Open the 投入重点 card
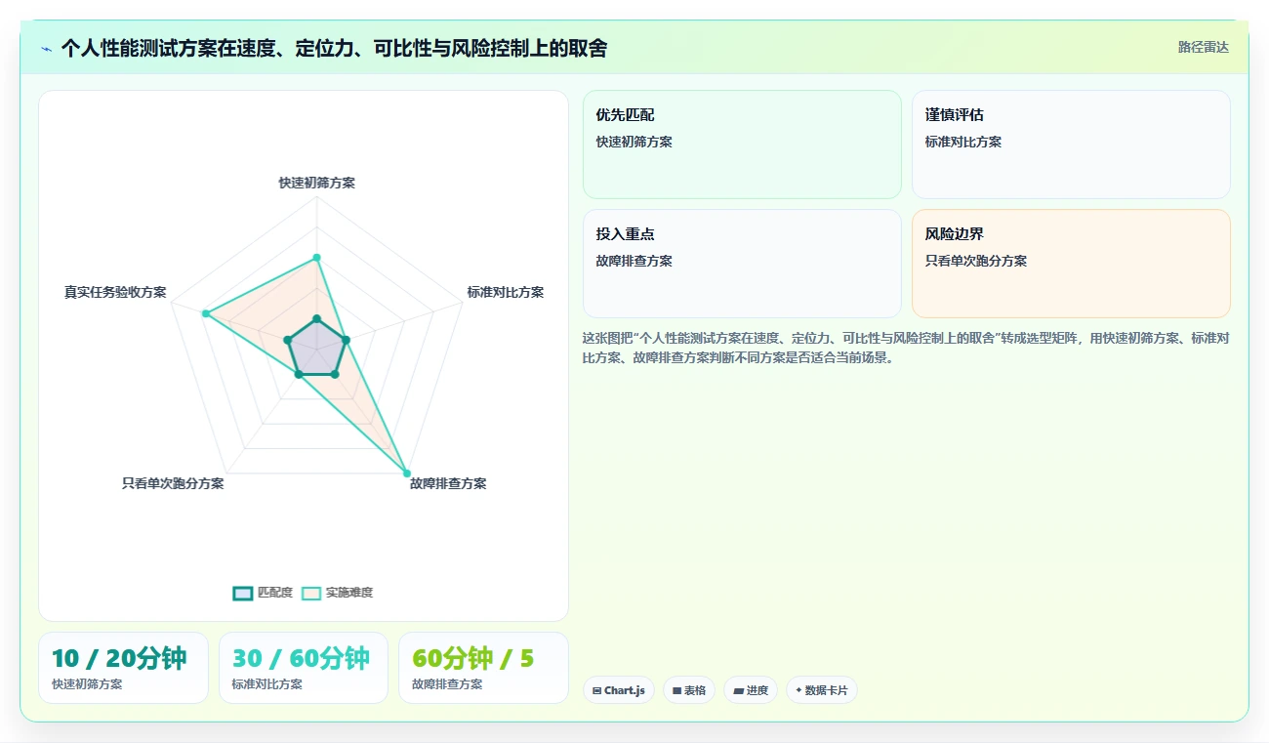This screenshot has width=1269, height=743. tap(742, 264)
